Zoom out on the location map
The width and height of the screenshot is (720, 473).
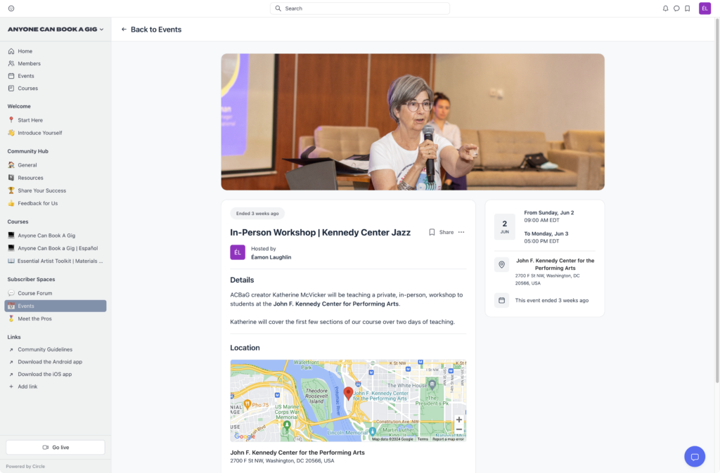(x=458, y=429)
